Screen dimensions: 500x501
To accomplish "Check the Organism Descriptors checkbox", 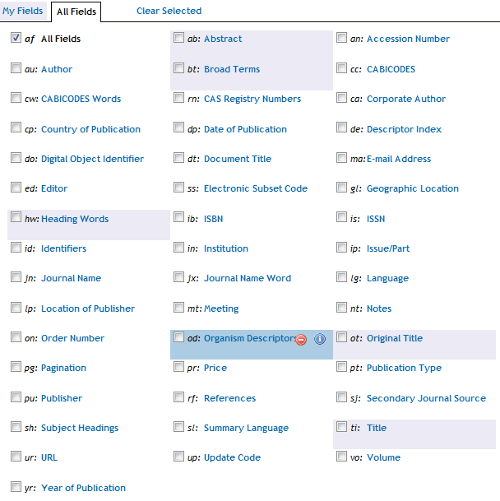I will [179, 337].
